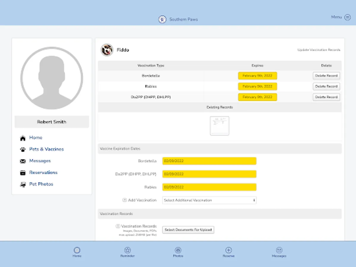The image size is (356, 267).
Task: Select Home from the bottom navigation
Action: point(77,250)
